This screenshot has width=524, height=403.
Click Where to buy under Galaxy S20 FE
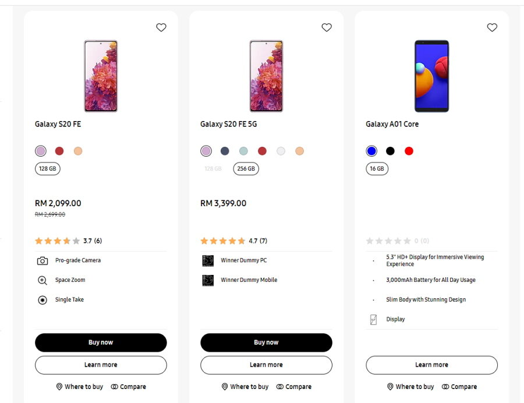(x=79, y=387)
